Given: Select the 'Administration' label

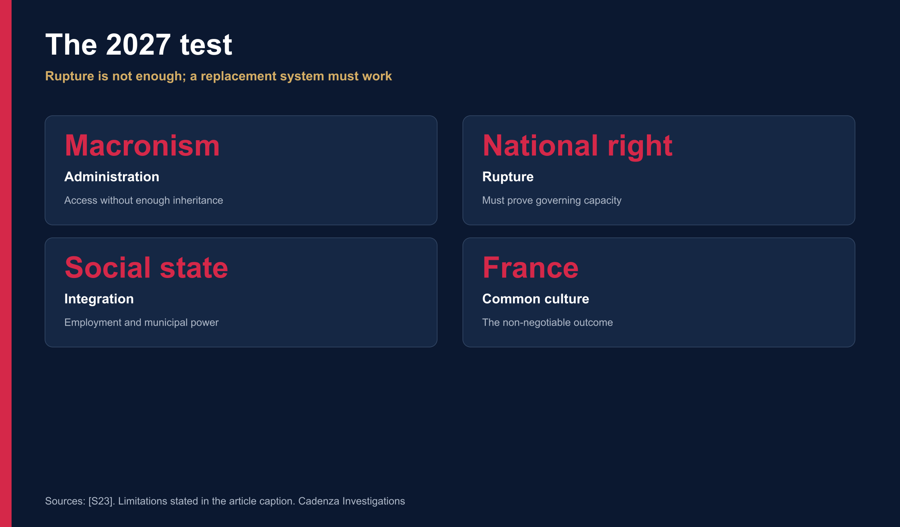Looking at the screenshot, I should (x=112, y=177).
